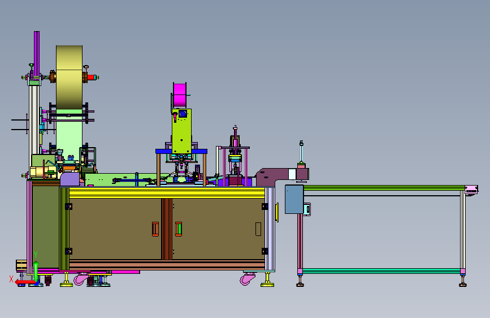This screenshot has width=490, height=318.
Task: Pick the right cabinet door's orange-green handle
Action: [x=179, y=229]
